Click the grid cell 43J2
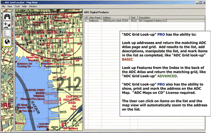This screenshot has height=133, width=211. click(134, 21)
